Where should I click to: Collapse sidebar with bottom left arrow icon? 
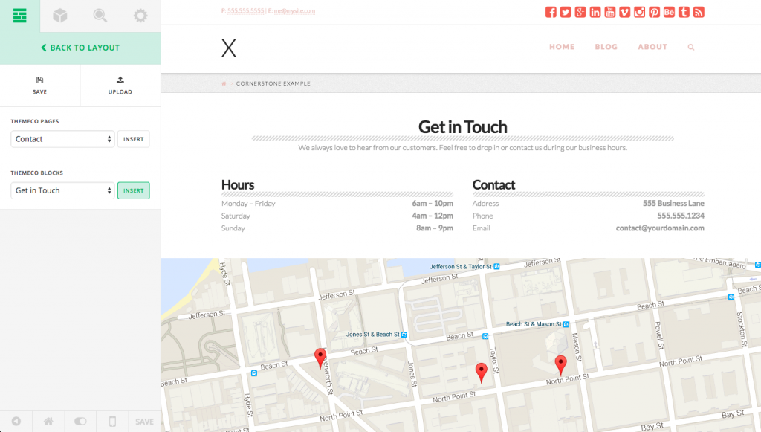point(16,422)
